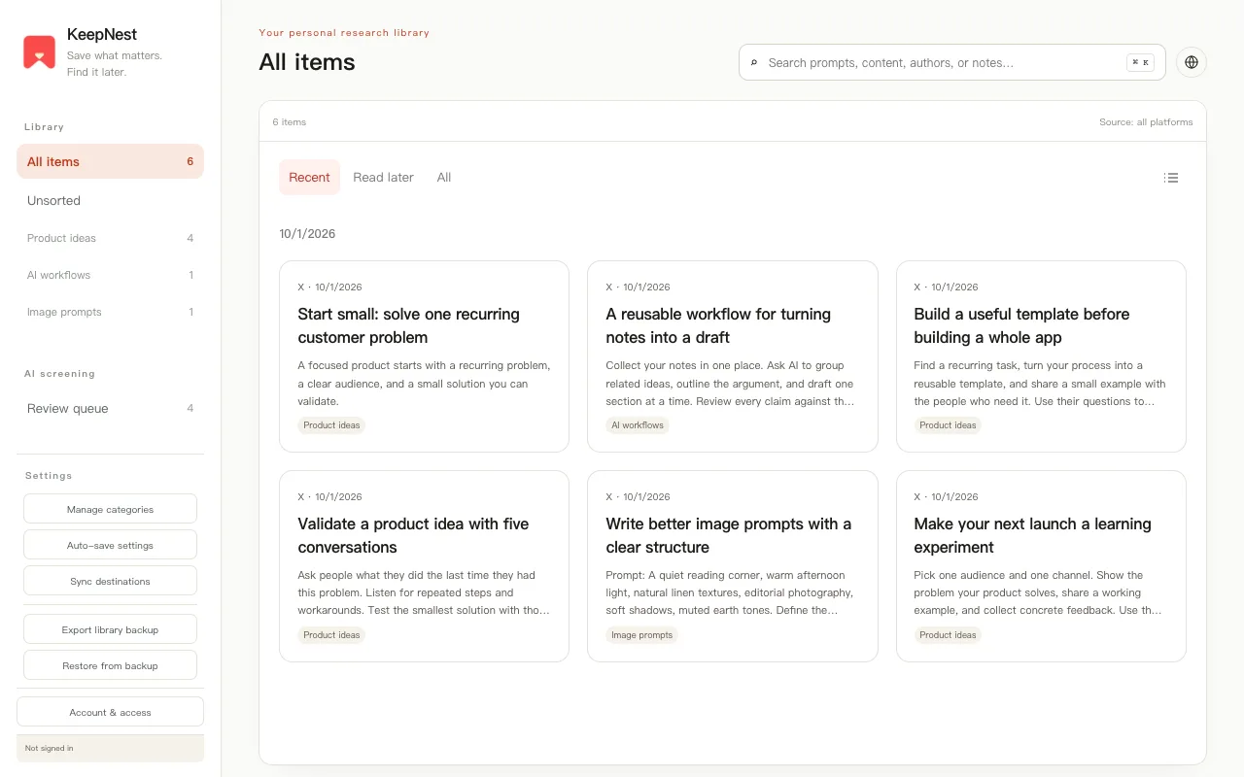Open Account & access
The width and height of the screenshot is (1244, 777).
pyautogui.click(x=110, y=712)
